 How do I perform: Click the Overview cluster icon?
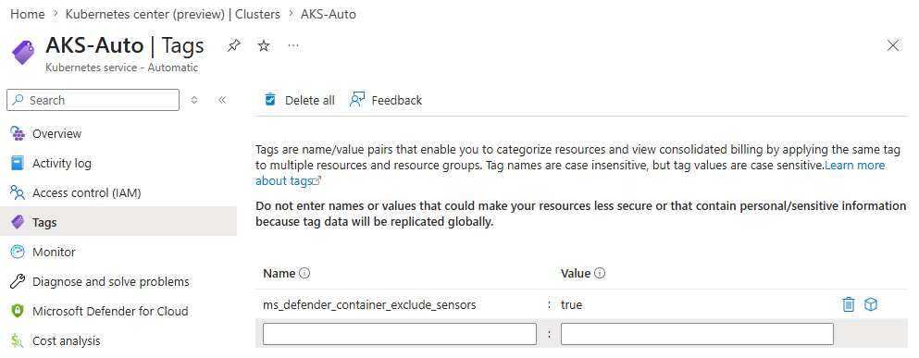pyautogui.click(x=18, y=133)
